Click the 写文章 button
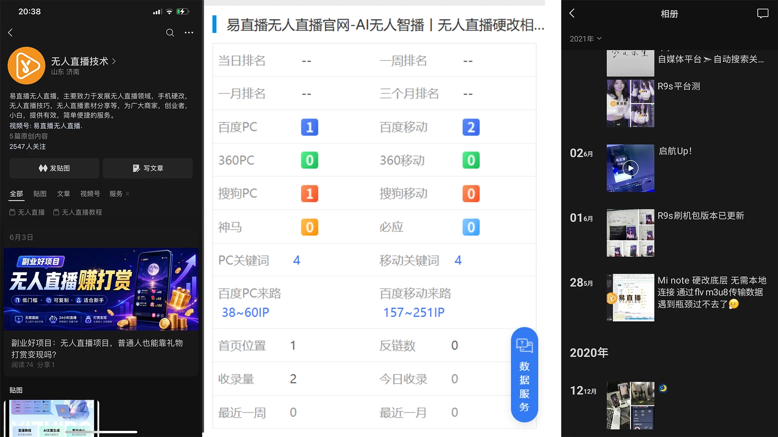 148,168
